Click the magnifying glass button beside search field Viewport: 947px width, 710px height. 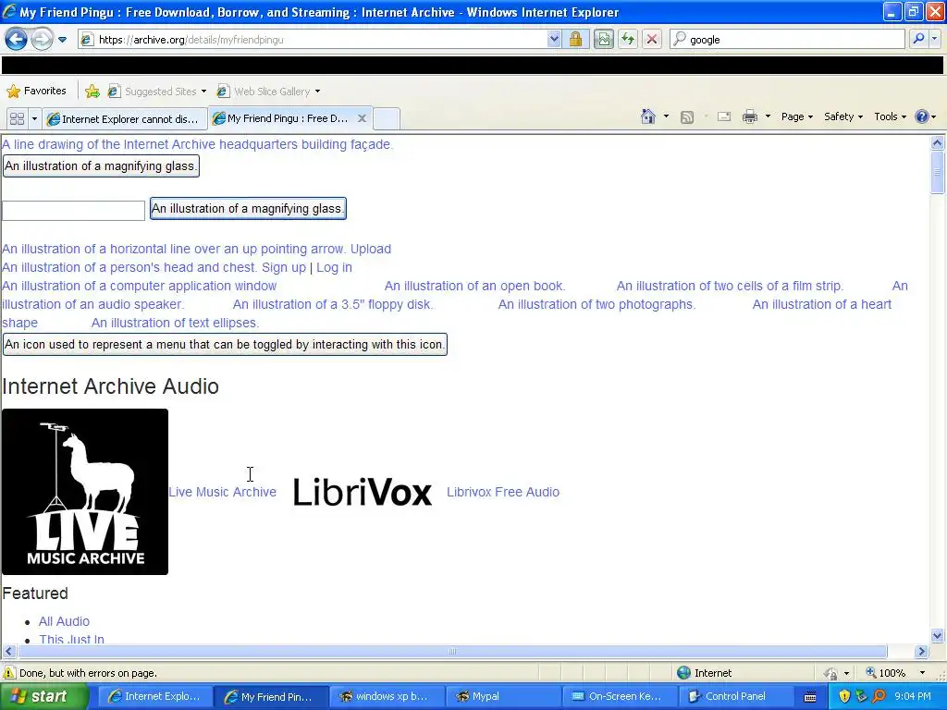pyautogui.click(x=248, y=209)
